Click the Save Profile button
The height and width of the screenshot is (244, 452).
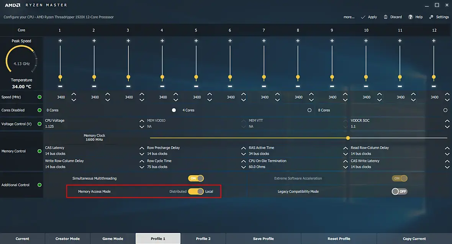[264, 239]
